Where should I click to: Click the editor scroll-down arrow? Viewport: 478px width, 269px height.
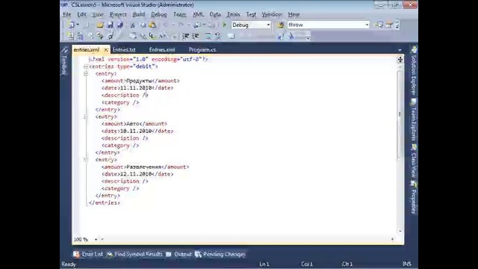(400, 231)
